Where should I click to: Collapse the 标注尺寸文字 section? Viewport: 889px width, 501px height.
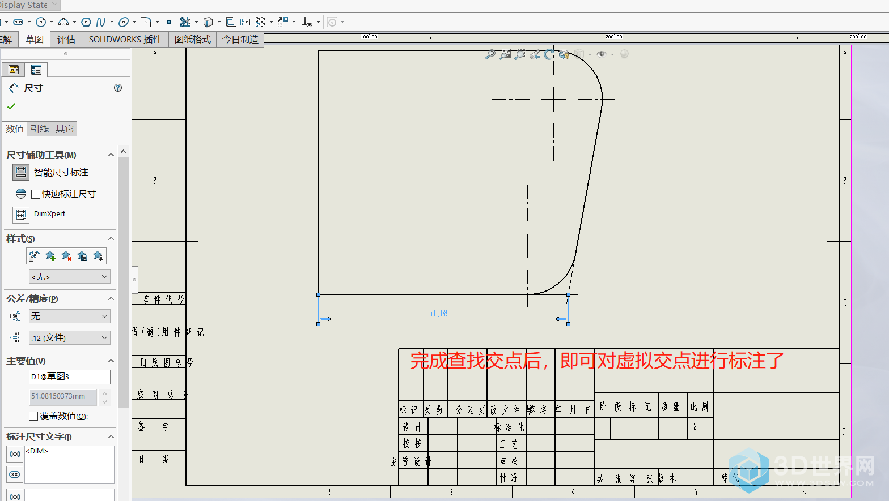[111, 436]
